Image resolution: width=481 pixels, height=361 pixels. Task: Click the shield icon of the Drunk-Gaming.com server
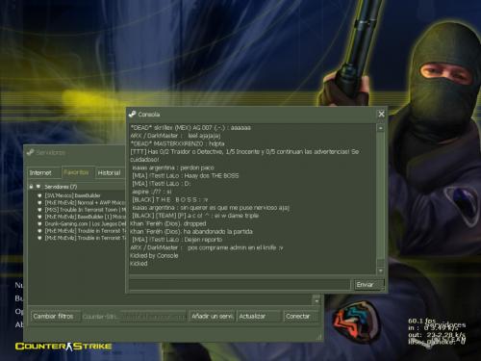(39, 223)
